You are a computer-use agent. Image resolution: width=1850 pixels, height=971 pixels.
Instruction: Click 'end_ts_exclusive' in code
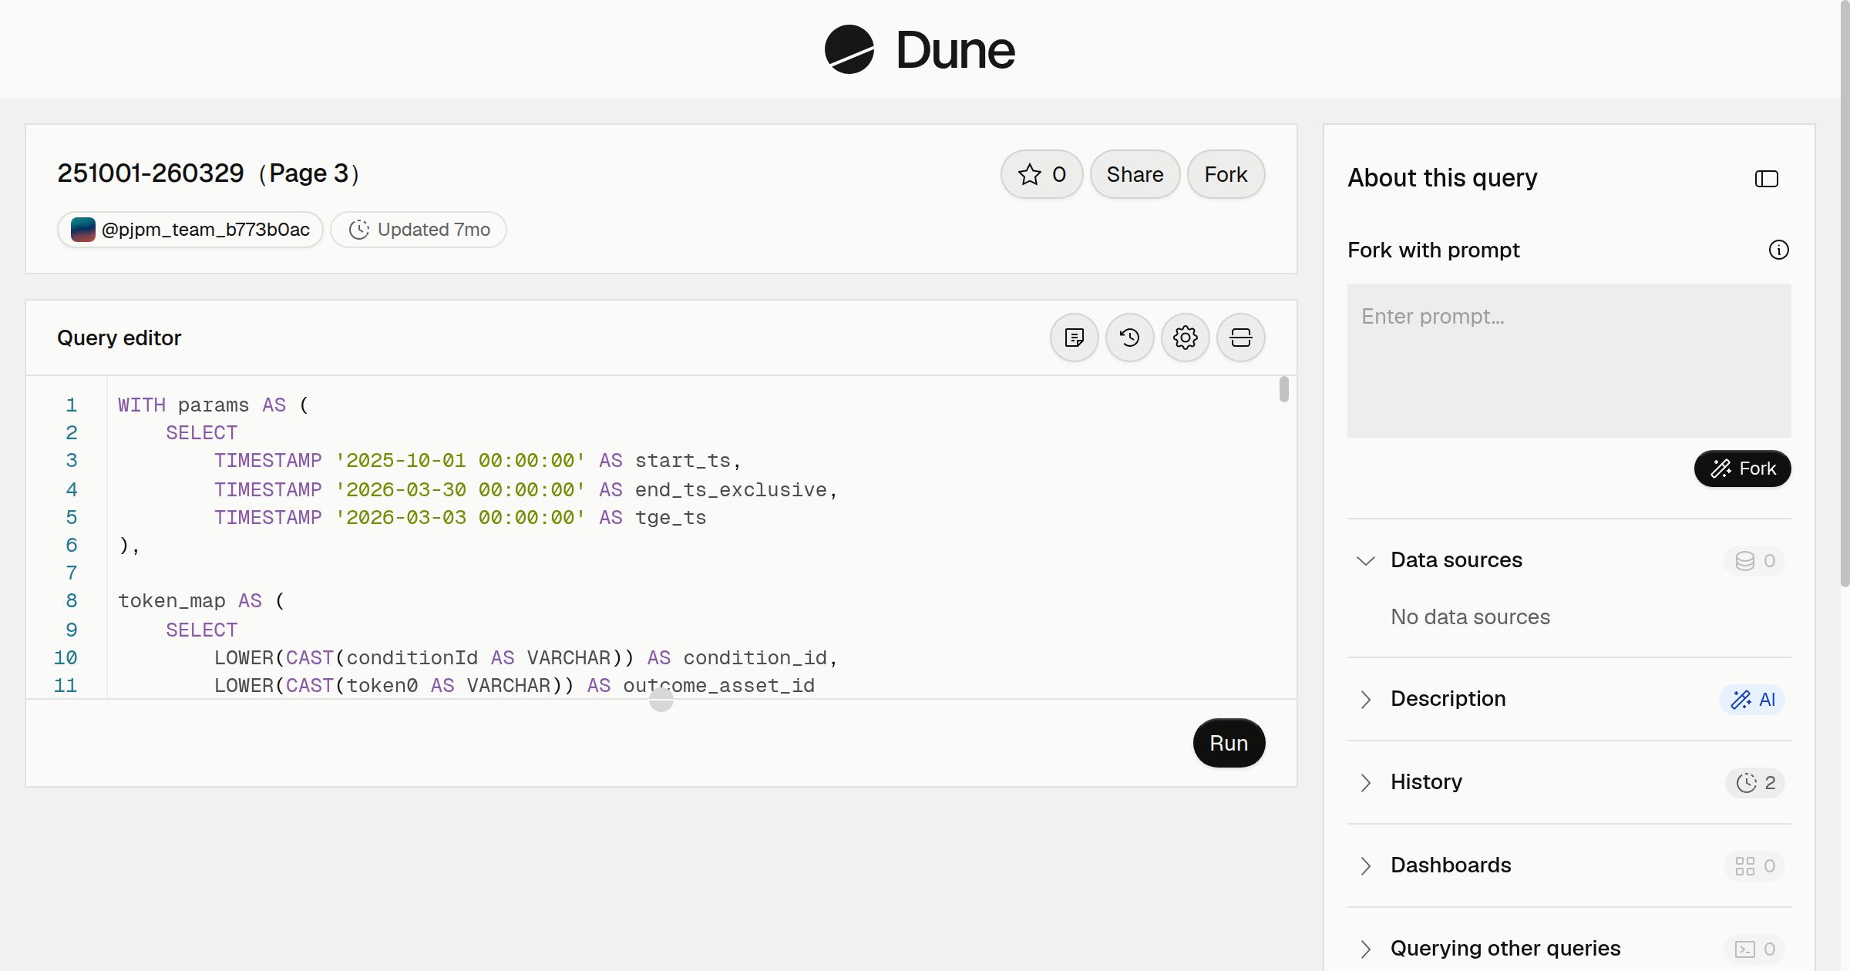coord(732,489)
